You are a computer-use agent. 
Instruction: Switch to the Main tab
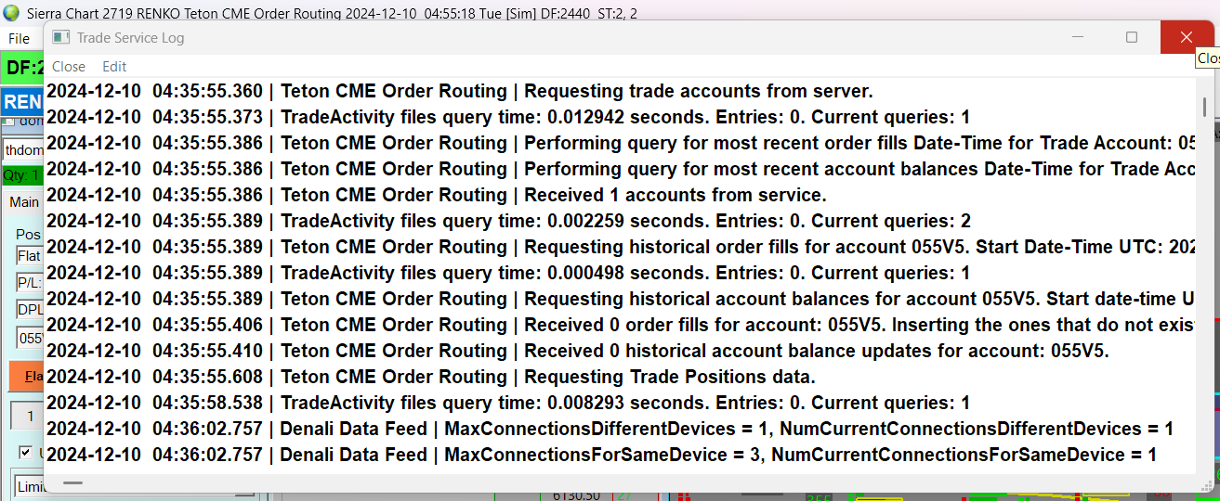pos(23,201)
